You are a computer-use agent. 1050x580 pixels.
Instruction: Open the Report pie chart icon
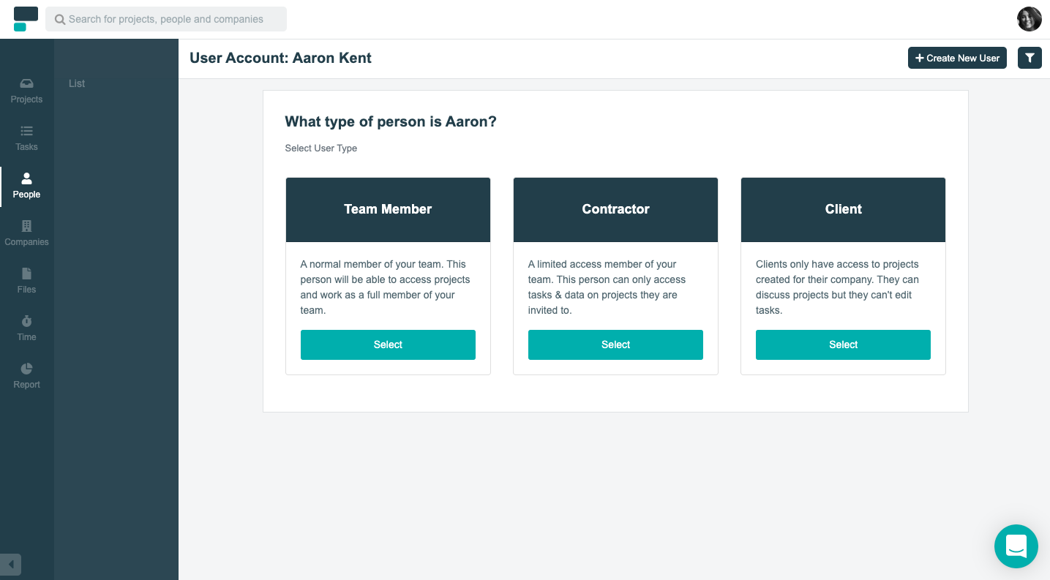[26, 369]
